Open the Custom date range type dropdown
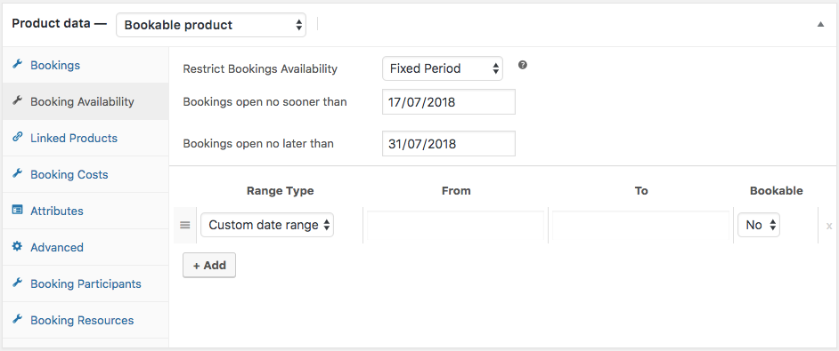Viewport: 839px width, 351px height. tap(267, 226)
